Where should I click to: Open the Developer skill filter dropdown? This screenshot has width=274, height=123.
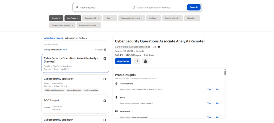(92, 18)
